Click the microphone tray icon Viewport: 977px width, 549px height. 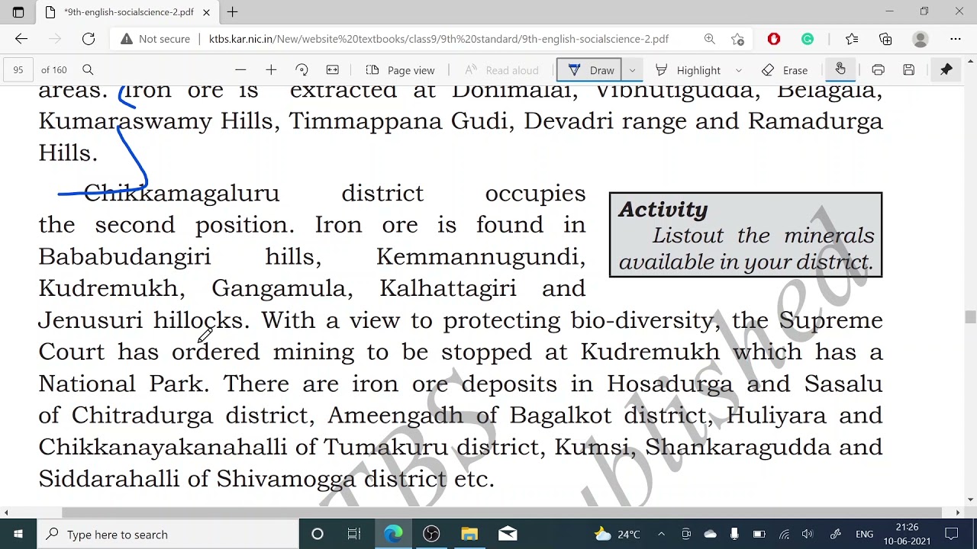(734, 534)
